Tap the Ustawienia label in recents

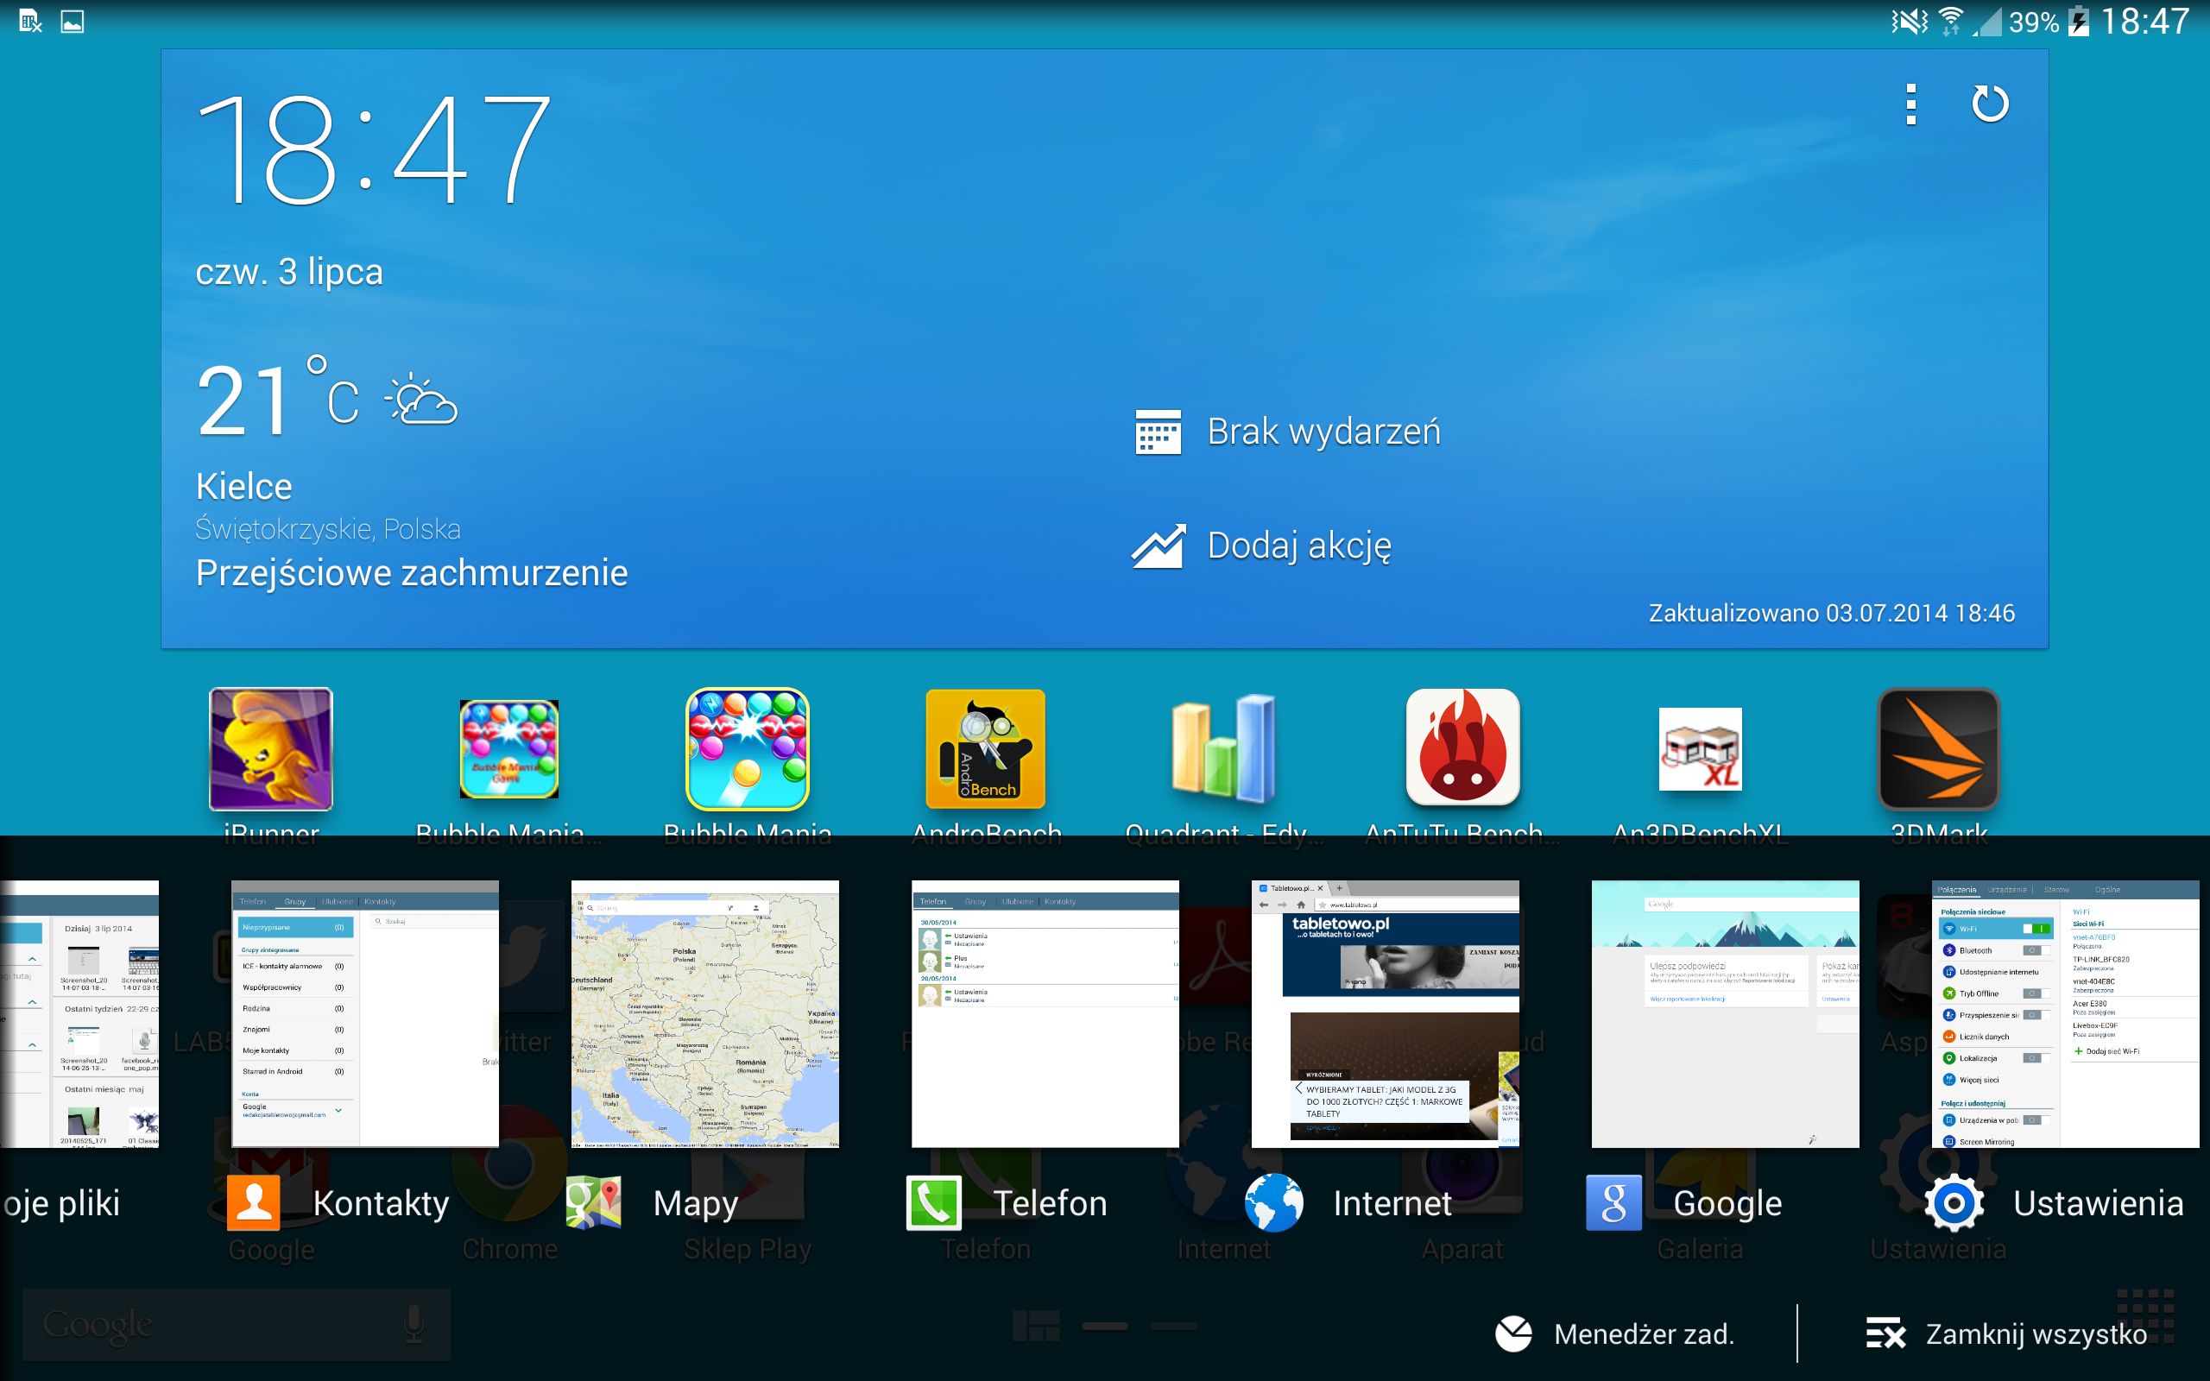tap(2099, 1203)
